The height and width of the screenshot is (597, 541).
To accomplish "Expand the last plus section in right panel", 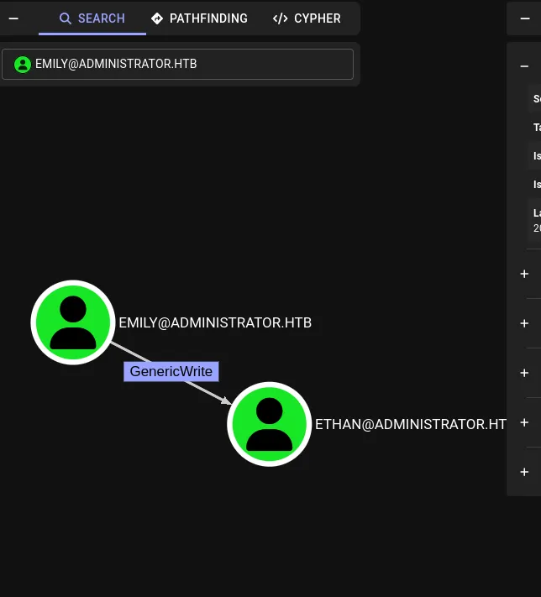I will point(524,472).
